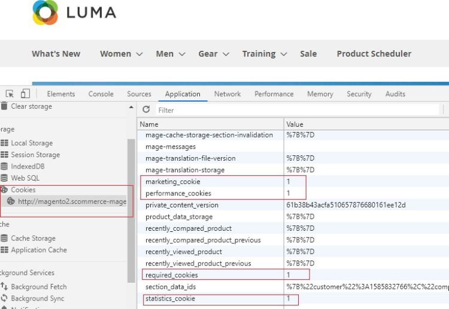Click the Clear storage trash icon
The width and height of the screenshot is (449, 309).
tap(5, 106)
